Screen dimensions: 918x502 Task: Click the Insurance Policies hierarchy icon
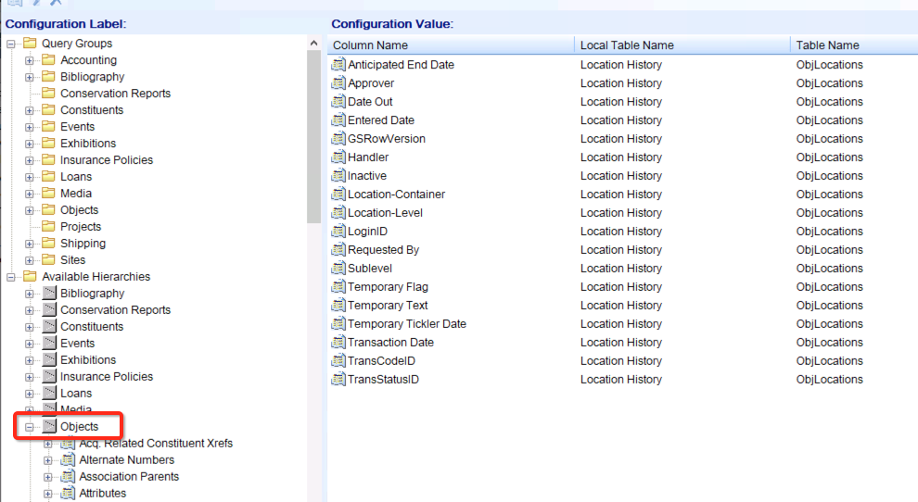[x=49, y=376]
